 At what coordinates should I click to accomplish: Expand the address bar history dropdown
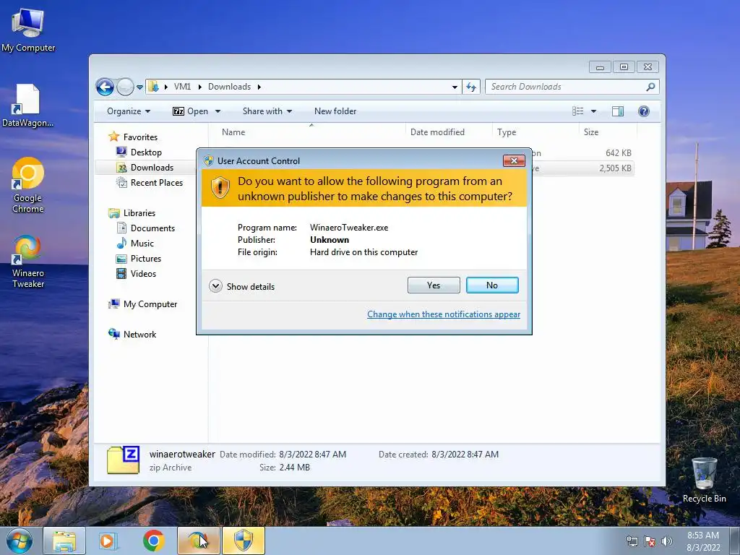coord(455,87)
